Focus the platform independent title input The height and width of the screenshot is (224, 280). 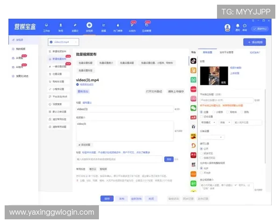tap(227, 100)
